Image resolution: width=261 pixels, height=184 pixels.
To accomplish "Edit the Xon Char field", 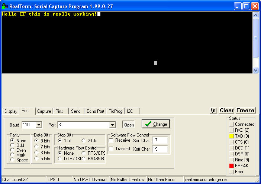I will (160, 140).
